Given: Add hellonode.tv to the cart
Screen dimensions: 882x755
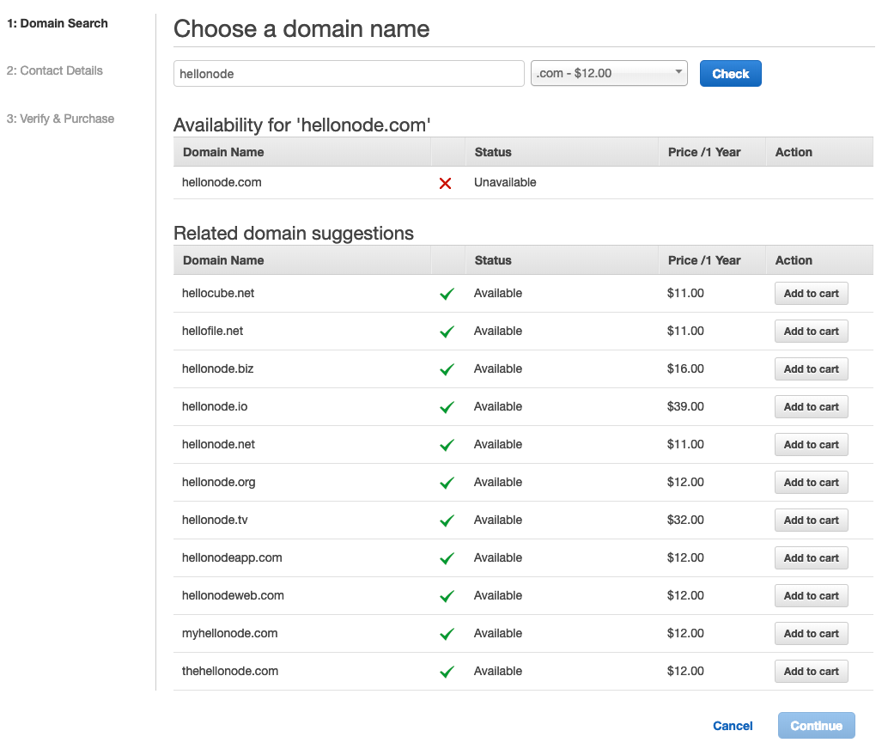Looking at the screenshot, I should pyautogui.click(x=811, y=520).
